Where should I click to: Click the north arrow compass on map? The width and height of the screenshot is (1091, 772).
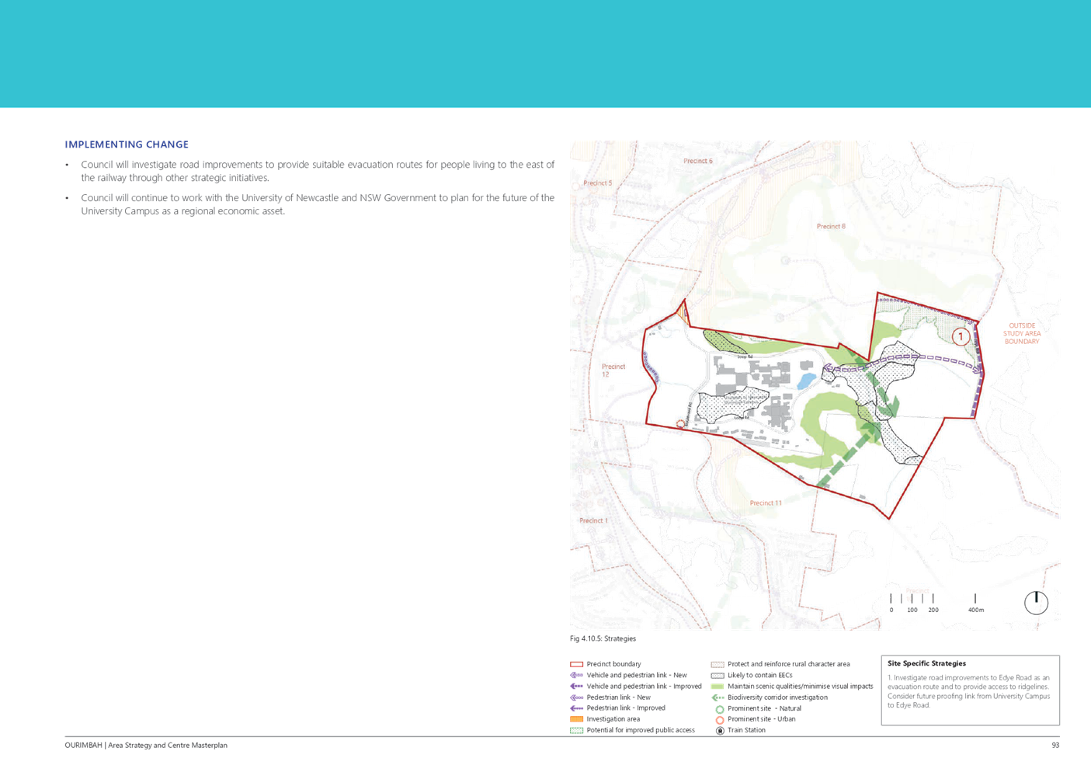1036,602
